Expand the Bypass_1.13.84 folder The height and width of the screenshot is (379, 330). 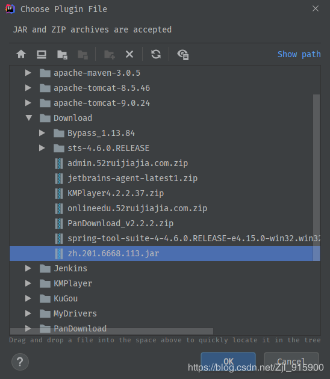pos(42,133)
